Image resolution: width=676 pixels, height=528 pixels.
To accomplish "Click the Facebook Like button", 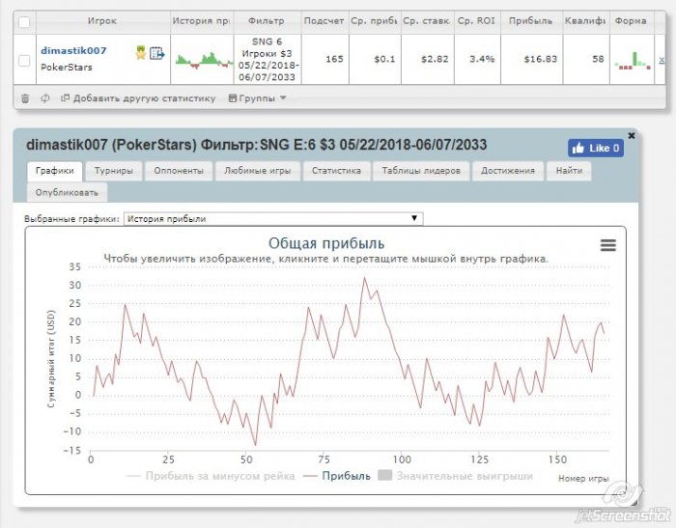I will click(x=596, y=148).
